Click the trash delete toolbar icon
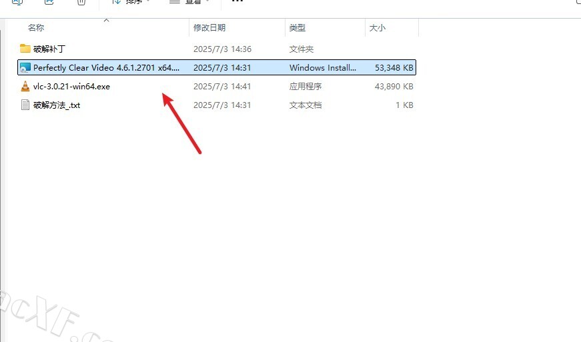 (81, 2)
